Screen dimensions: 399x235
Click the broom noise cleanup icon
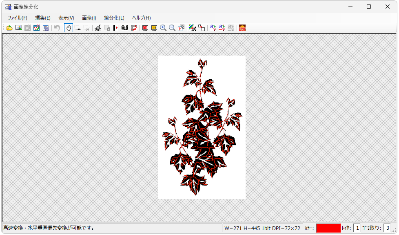98,28
